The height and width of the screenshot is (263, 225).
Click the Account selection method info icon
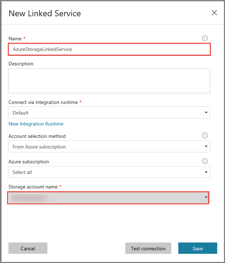coord(204,135)
